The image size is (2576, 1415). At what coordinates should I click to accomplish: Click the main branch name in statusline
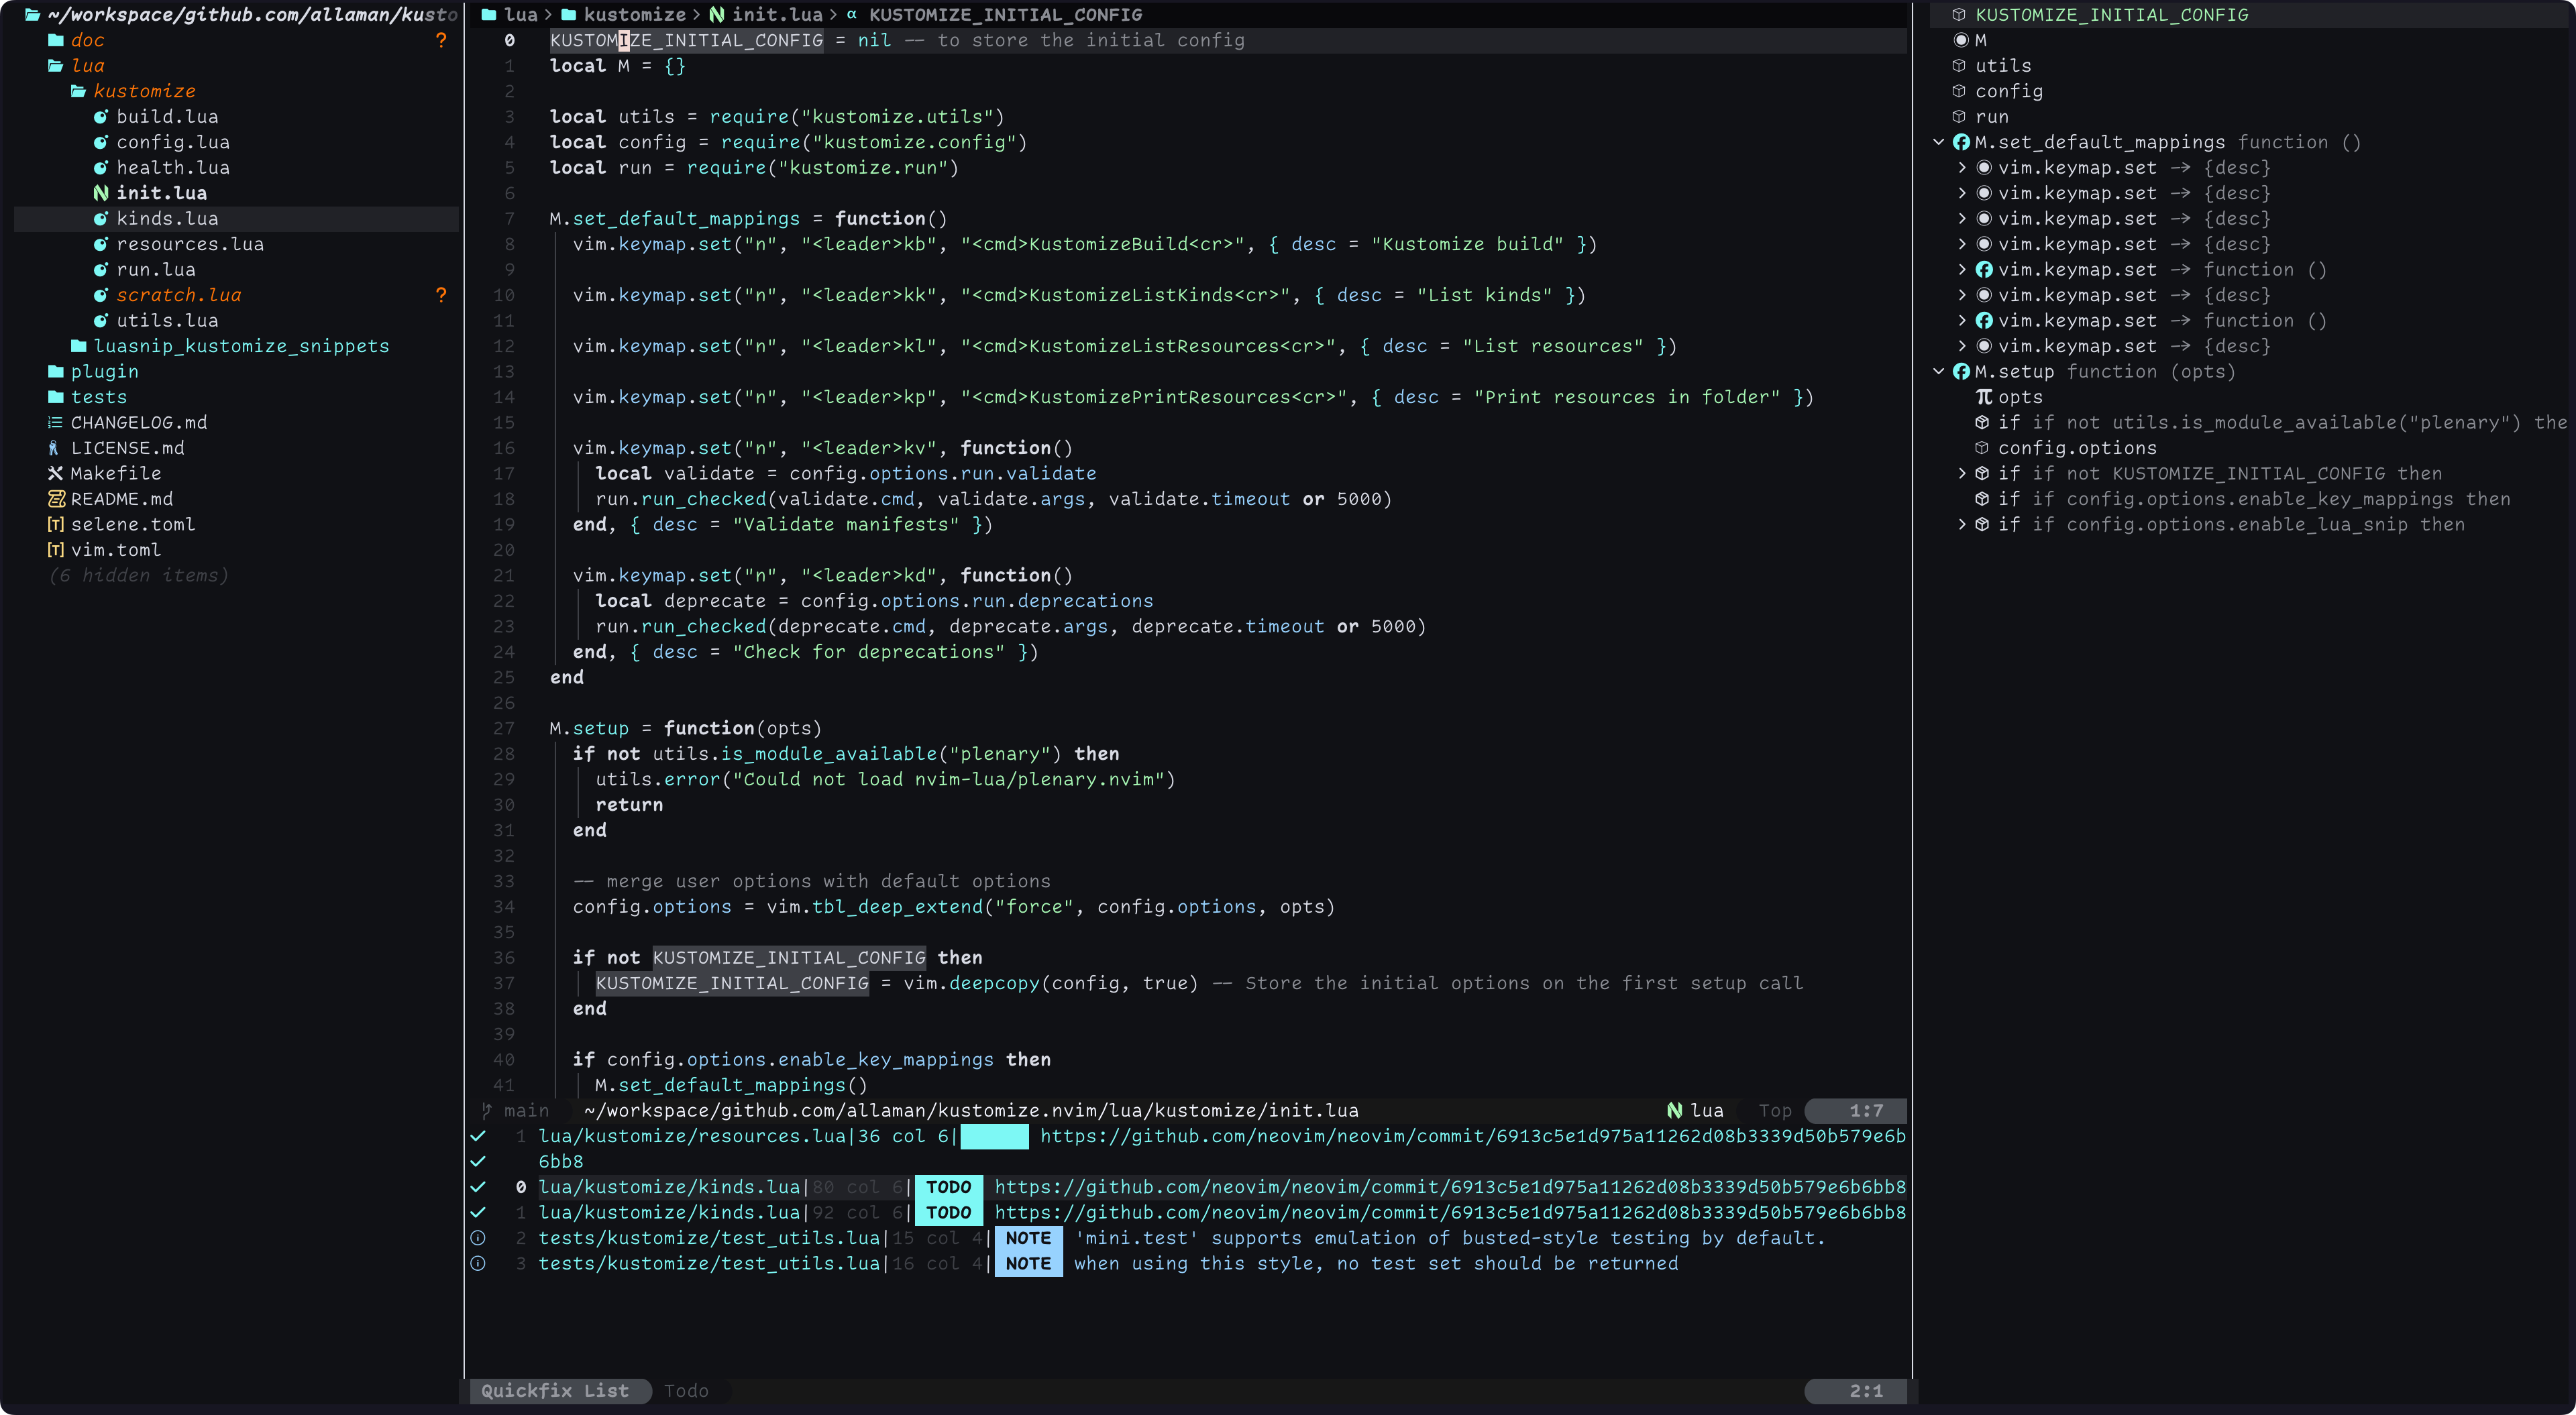point(526,1110)
